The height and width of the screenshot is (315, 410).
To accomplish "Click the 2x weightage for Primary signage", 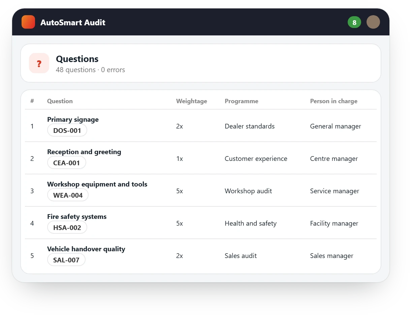I will pos(180,126).
